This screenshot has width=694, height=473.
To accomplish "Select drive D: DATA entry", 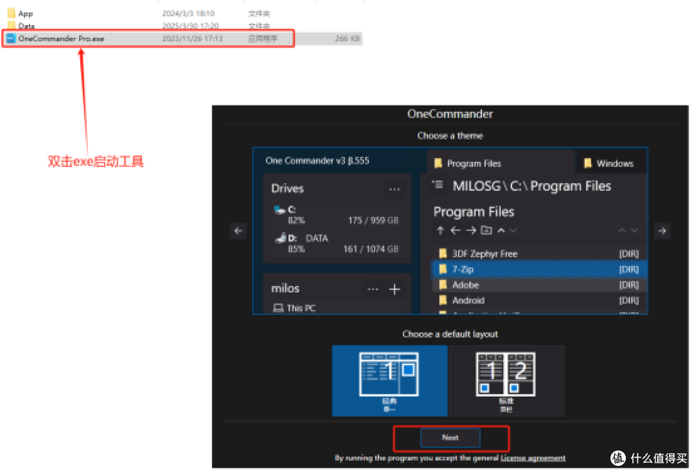I will tap(336, 244).
